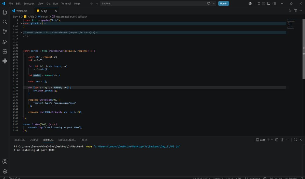Toggle the bottom panel visibility
305x179 pixels.
click(269, 4)
